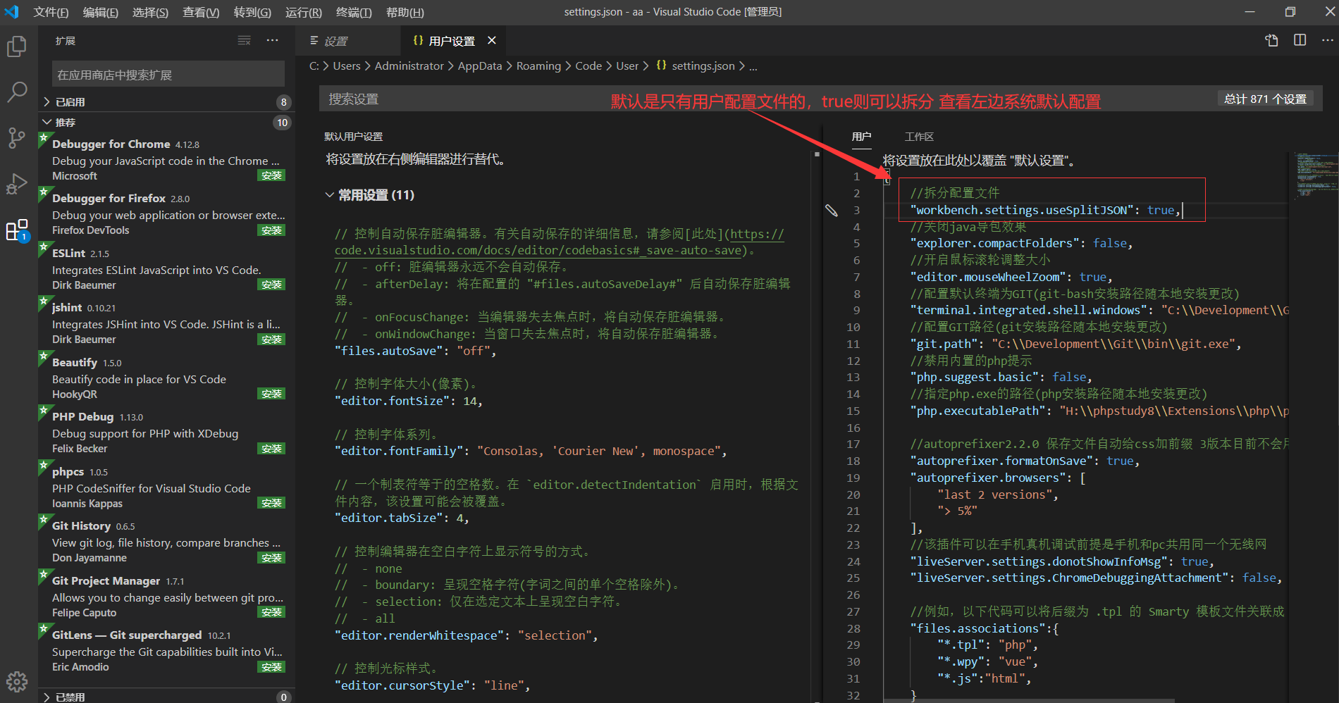Image resolution: width=1339 pixels, height=703 pixels.
Task: Install the phpcs extension
Action: pos(271,503)
